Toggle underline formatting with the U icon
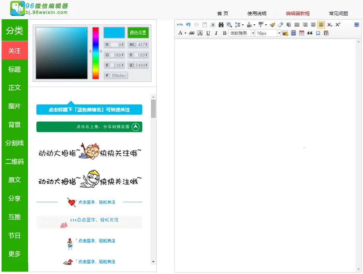The image size is (363, 274). tap(208, 33)
